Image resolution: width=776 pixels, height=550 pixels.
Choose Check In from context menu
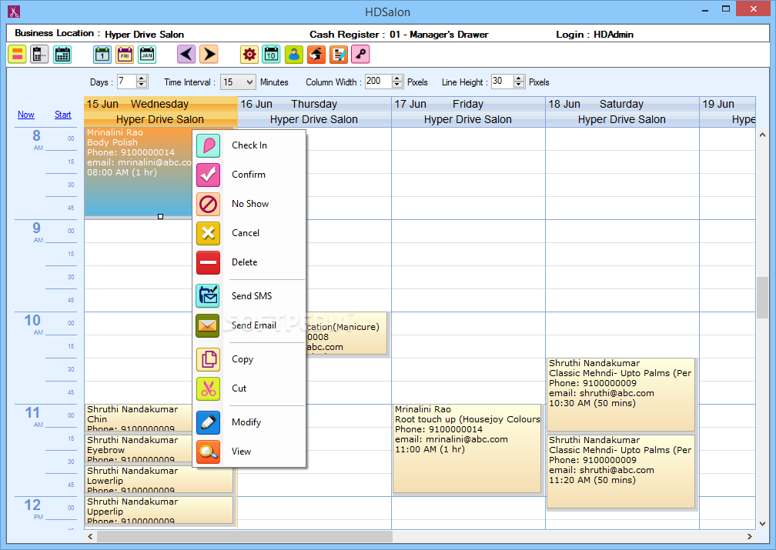[249, 145]
